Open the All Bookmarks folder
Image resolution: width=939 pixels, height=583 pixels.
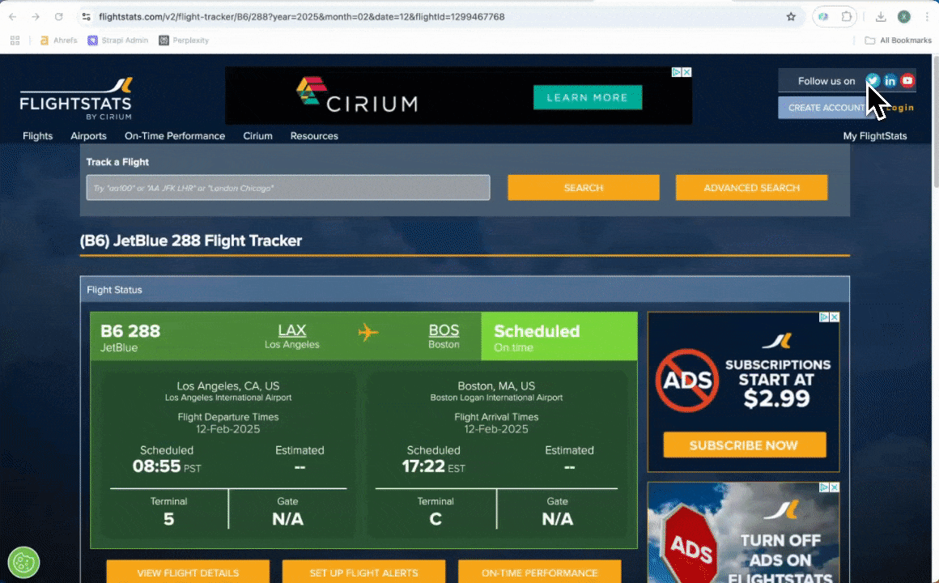point(898,40)
